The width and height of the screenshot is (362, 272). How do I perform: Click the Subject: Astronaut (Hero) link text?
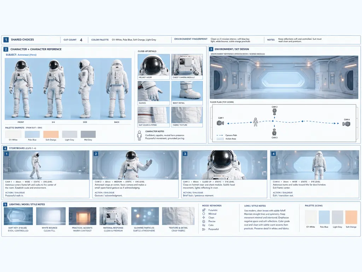tap(21, 55)
